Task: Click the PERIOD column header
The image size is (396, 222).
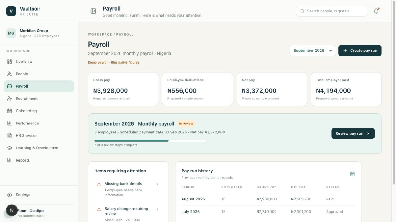Action: pos(188,187)
